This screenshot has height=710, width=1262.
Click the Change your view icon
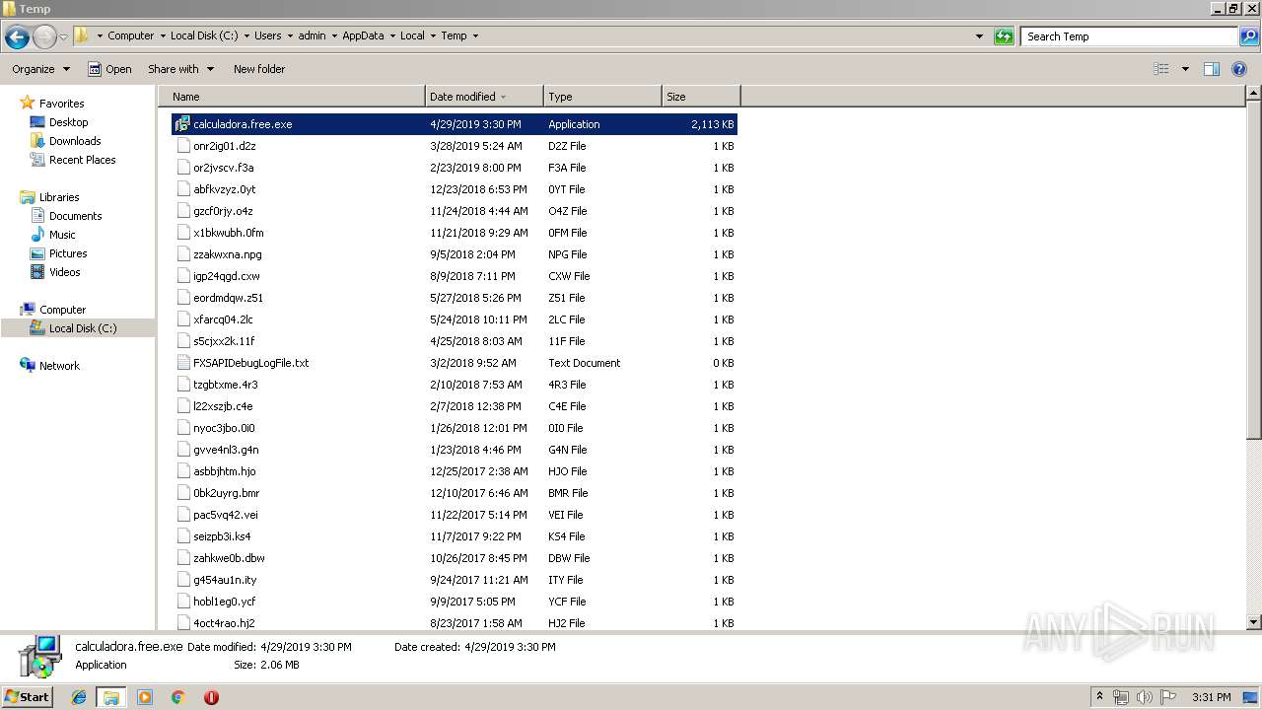[x=1161, y=69]
